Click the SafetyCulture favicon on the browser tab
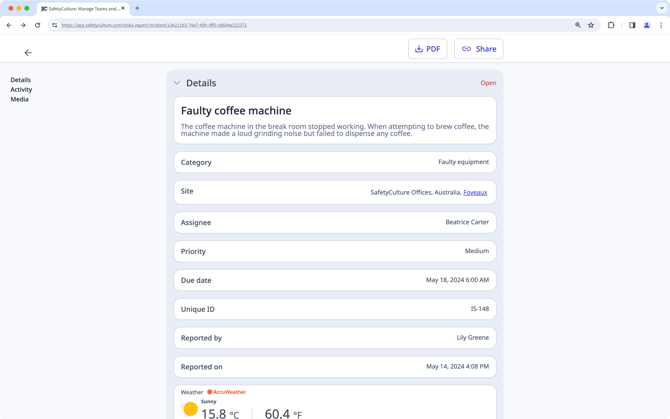The image size is (670, 419). (43, 8)
